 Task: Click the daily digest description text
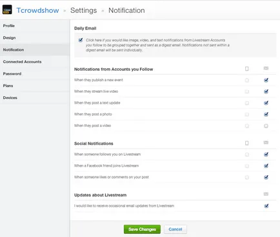click(x=157, y=45)
